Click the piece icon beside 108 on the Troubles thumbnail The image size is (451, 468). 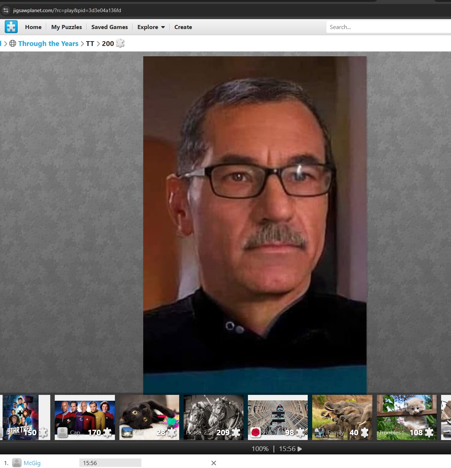pyautogui.click(x=429, y=433)
